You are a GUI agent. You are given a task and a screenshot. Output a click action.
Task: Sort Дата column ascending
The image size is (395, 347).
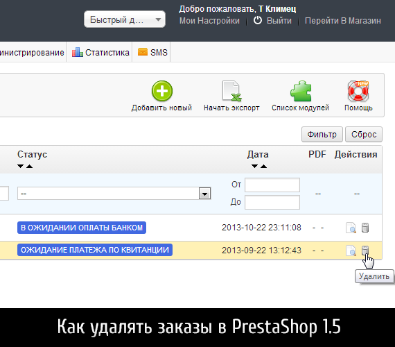pyautogui.click(x=264, y=166)
